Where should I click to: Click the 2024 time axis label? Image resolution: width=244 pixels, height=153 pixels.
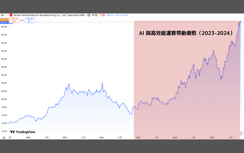(175, 137)
